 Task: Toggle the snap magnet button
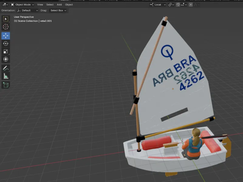pyautogui.click(x=178, y=5)
